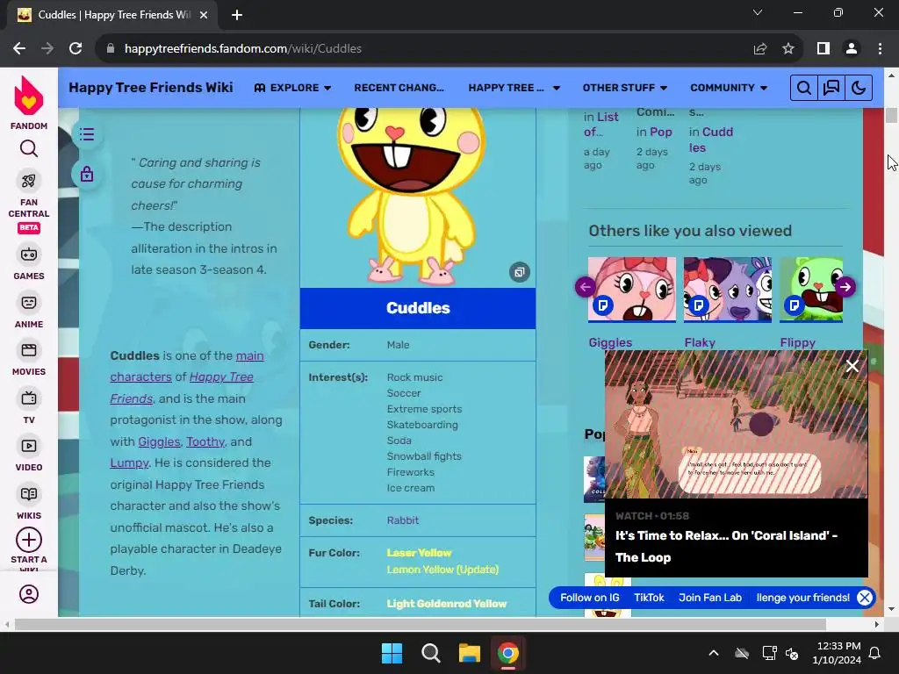Click the browser back arrow

pos(19,49)
